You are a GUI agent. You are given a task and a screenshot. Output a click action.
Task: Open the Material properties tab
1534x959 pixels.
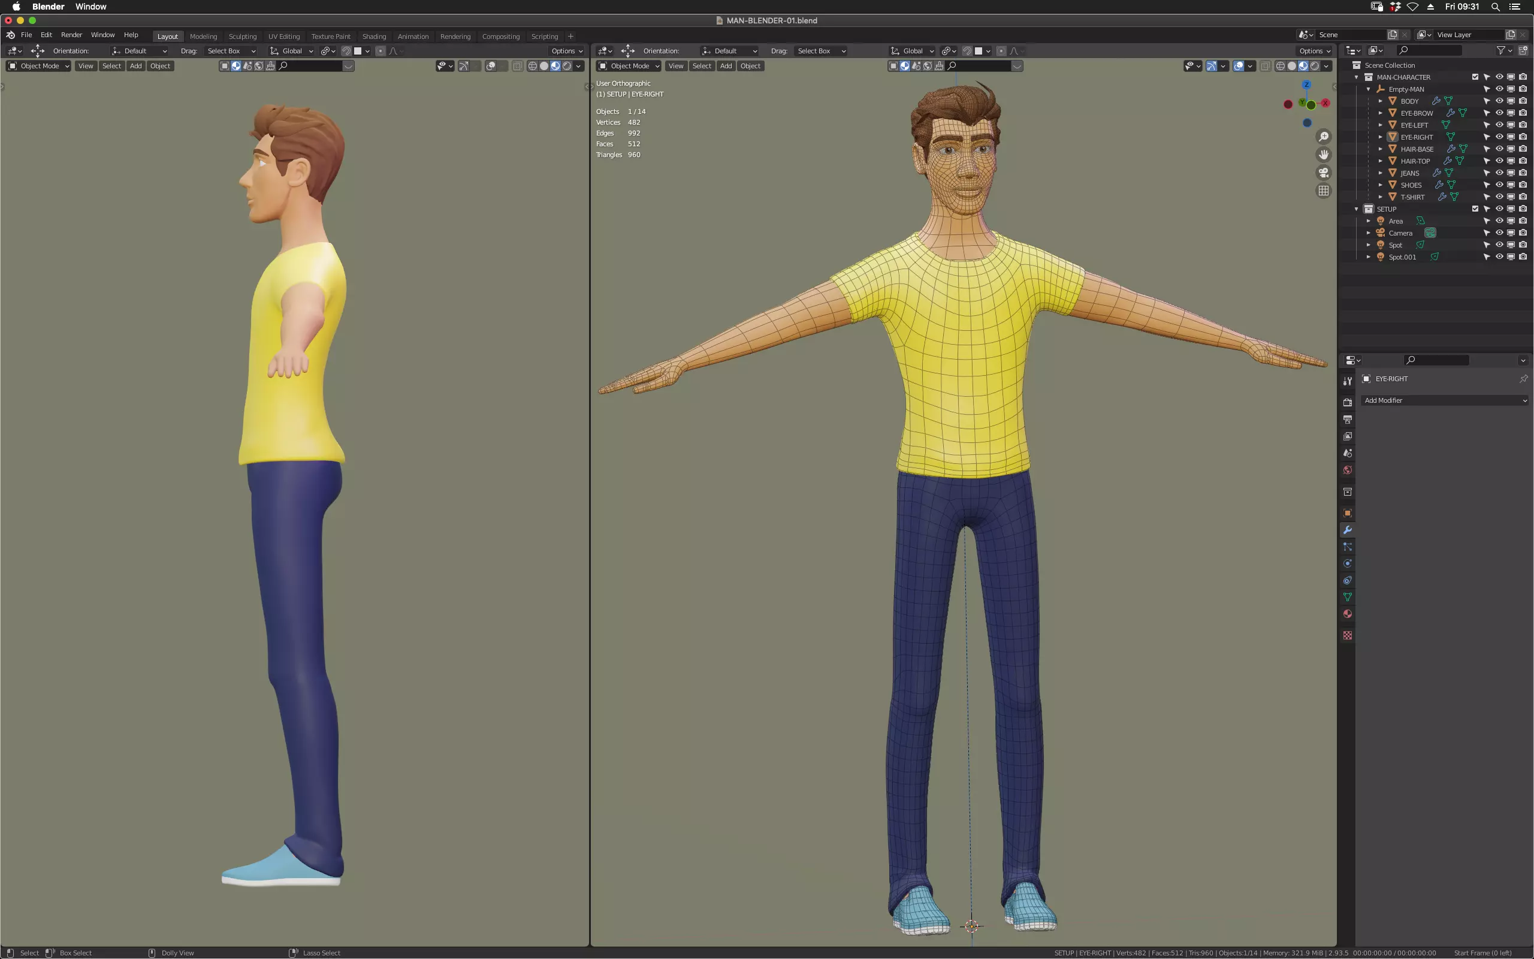click(x=1348, y=614)
